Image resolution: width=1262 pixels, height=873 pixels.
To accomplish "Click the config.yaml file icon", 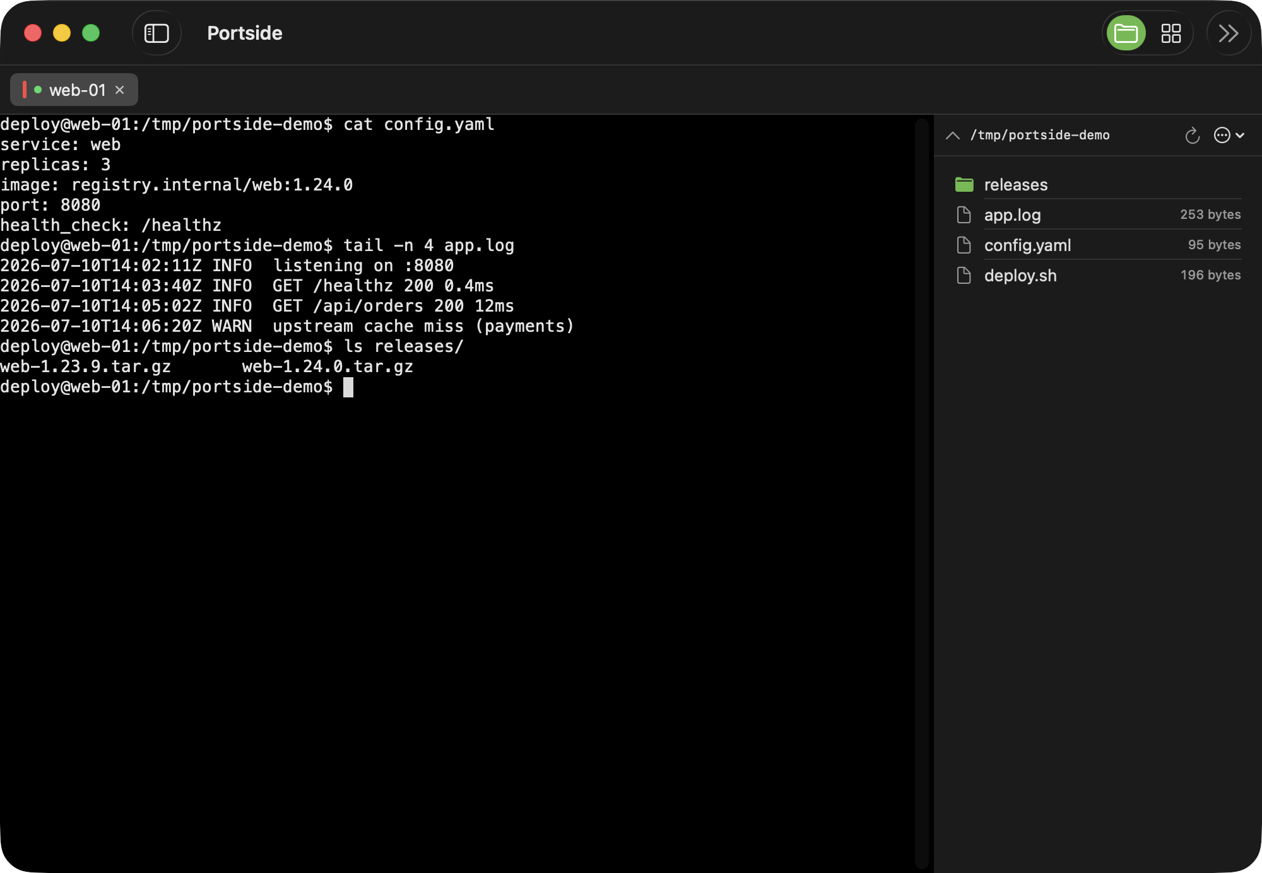I will coord(964,245).
